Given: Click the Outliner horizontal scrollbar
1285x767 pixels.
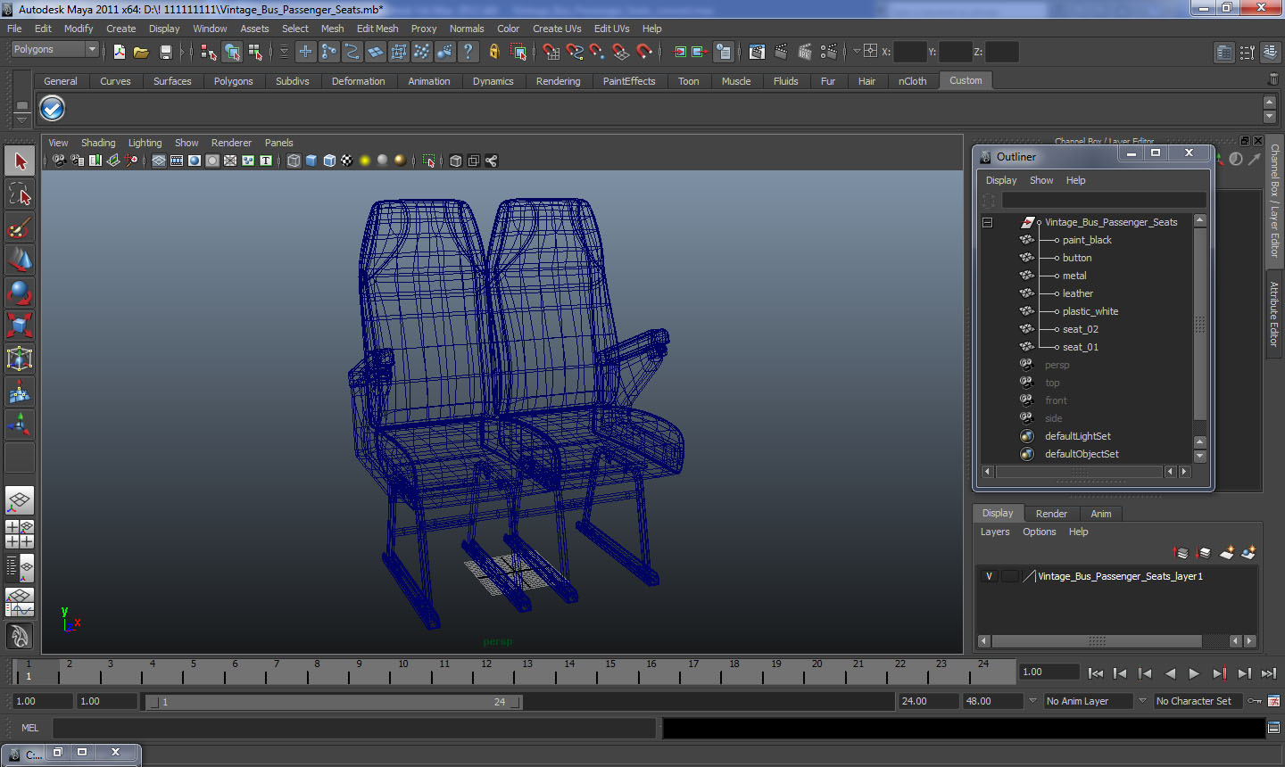Looking at the screenshot, I should point(1079,472).
